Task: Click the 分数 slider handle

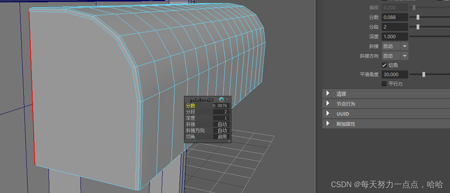Action: [x=418, y=17]
